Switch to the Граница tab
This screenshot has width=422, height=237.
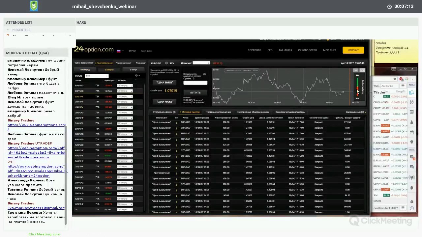pos(140,63)
